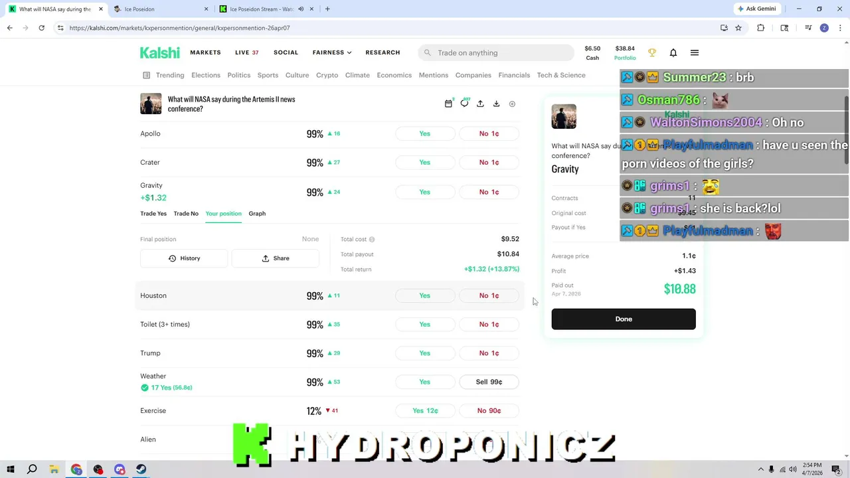Click Yes for the Apollo row
The width and height of the screenshot is (850, 478).
(x=425, y=133)
